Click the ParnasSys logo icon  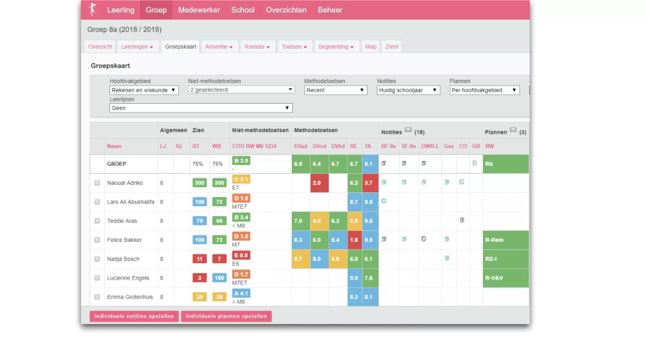coord(92,9)
